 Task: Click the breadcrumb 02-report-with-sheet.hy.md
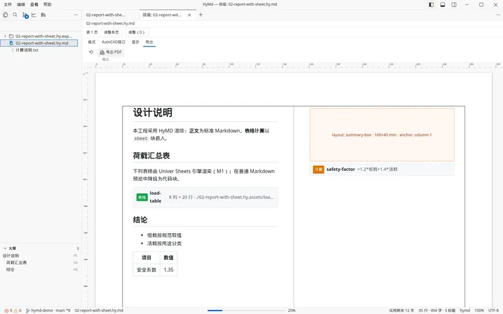click(111, 23)
